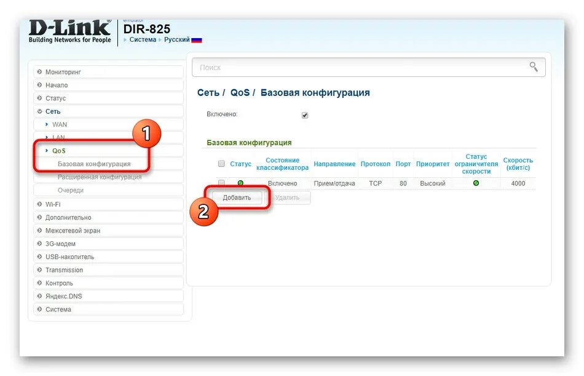Expand the Контроль section
Image resolution: width=584 pixels, height=376 pixels.
[108, 282]
